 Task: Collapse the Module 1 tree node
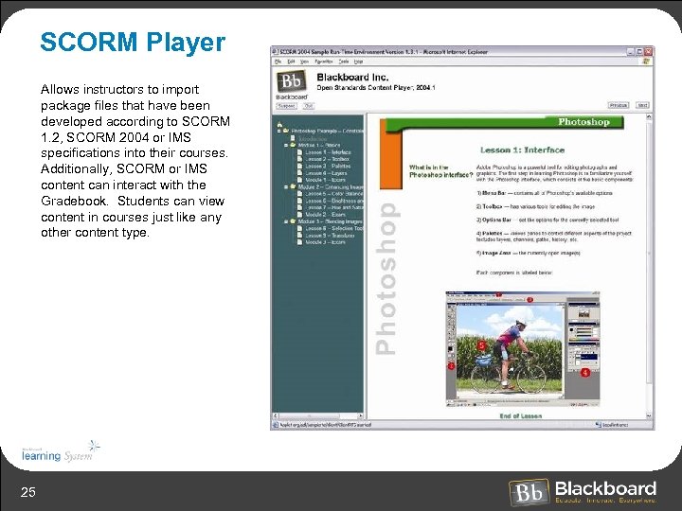tap(286, 145)
